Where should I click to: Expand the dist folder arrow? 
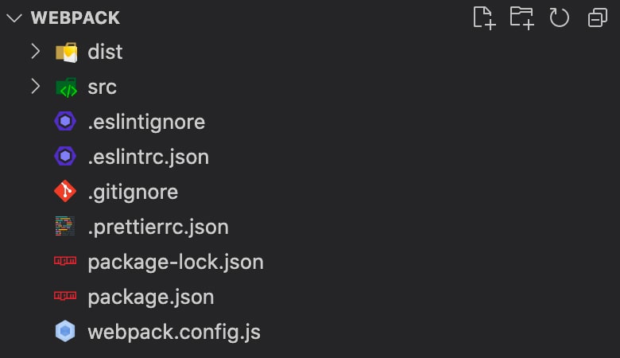point(36,52)
